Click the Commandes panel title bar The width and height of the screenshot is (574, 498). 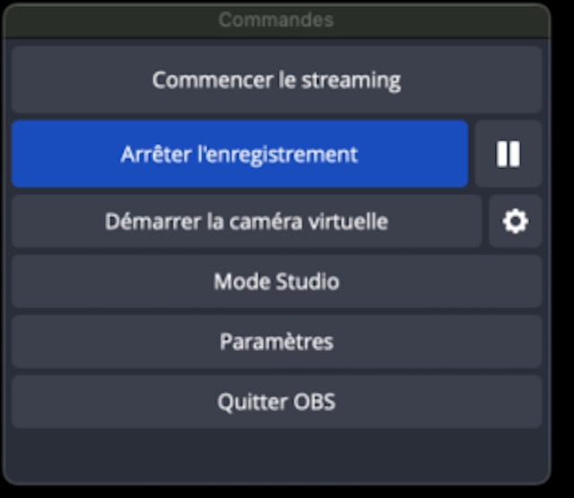[276, 19]
